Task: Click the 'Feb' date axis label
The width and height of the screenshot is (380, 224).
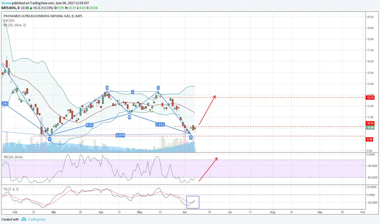Action: pos(15,212)
